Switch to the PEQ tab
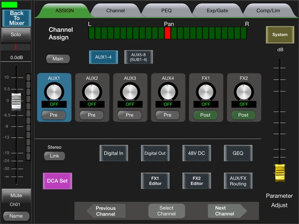This screenshot has height=224, width=299. pyautogui.click(x=166, y=11)
